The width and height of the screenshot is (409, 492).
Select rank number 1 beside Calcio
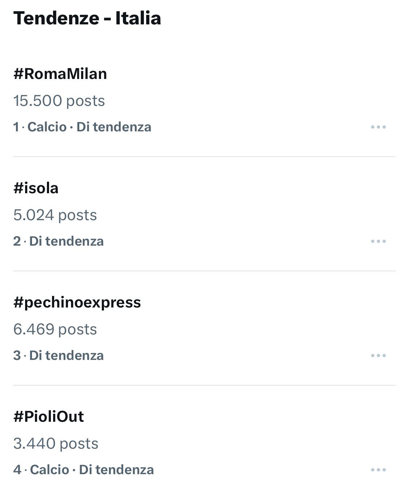pyautogui.click(x=16, y=127)
